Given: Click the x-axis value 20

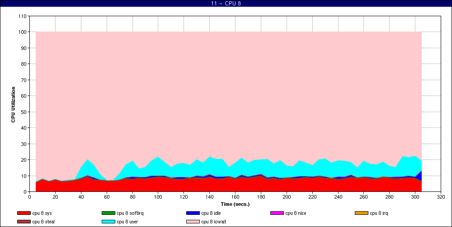Looking at the screenshot, I should point(55,197).
